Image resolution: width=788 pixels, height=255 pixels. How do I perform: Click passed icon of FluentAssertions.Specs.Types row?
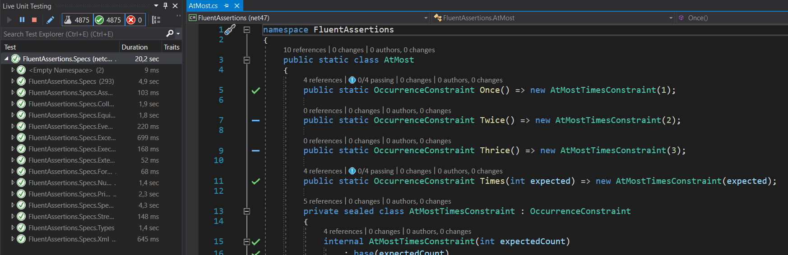pos(21,228)
